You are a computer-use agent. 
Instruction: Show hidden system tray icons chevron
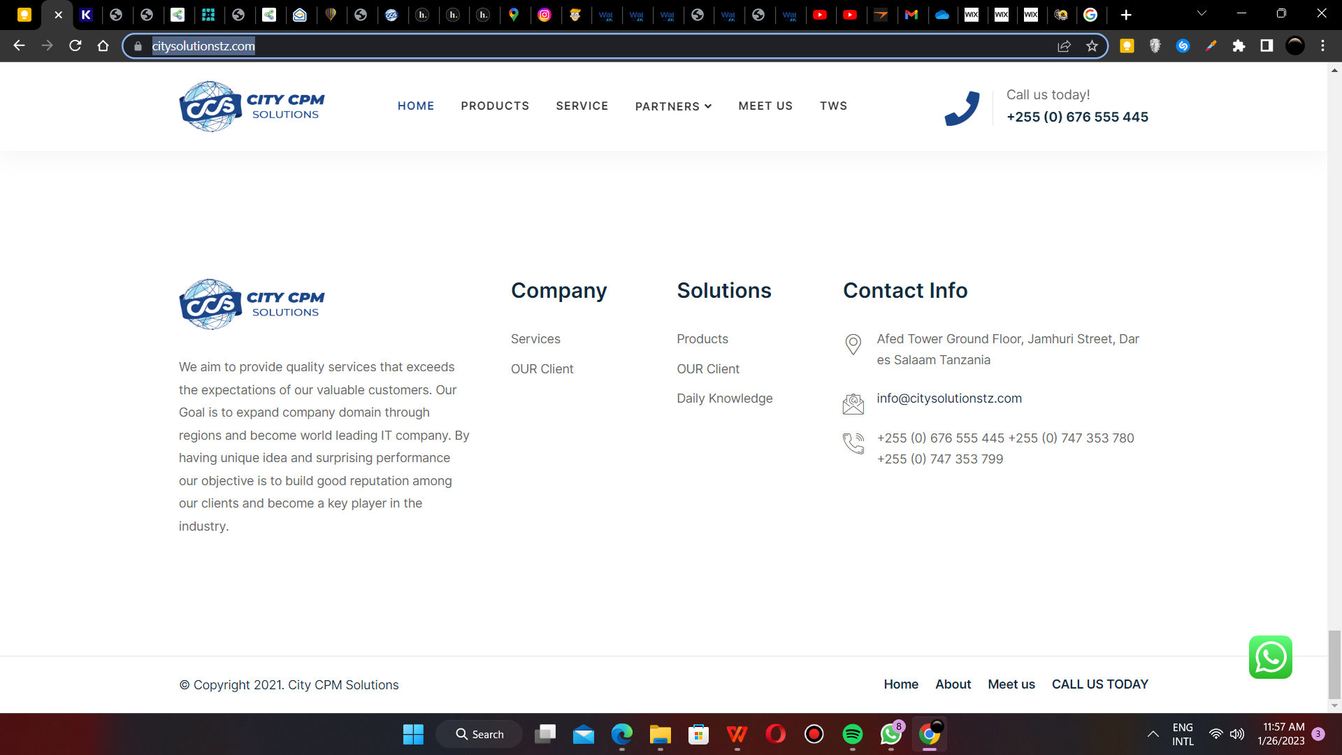(x=1153, y=734)
